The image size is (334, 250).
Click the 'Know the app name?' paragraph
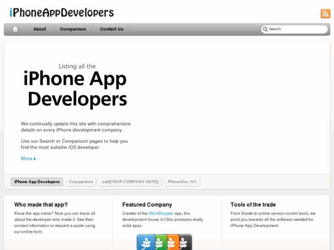coord(55,222)
